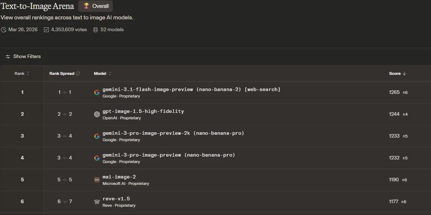The image size is (431, 215).
Task: Click the Reve logo beside reve-v1.5
Action: click(97, 201)
